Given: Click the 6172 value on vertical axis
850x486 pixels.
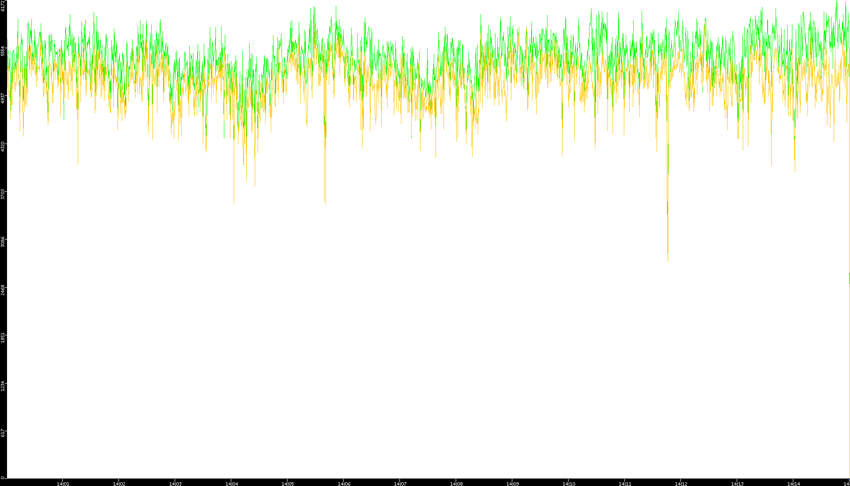Looking at the screenshot, I should 3,6.
